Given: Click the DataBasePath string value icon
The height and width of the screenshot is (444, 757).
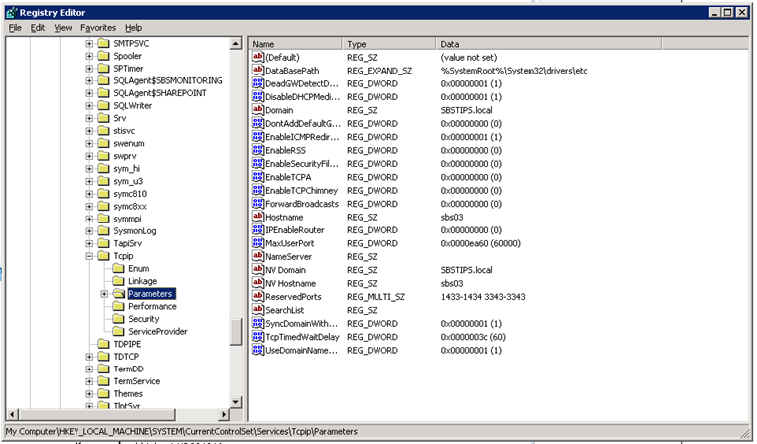Looking at the screenshot, I should coord(257,71).
